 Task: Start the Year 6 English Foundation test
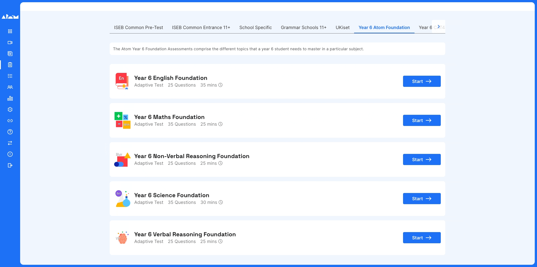pyautogui.click(x=422, y=81)
